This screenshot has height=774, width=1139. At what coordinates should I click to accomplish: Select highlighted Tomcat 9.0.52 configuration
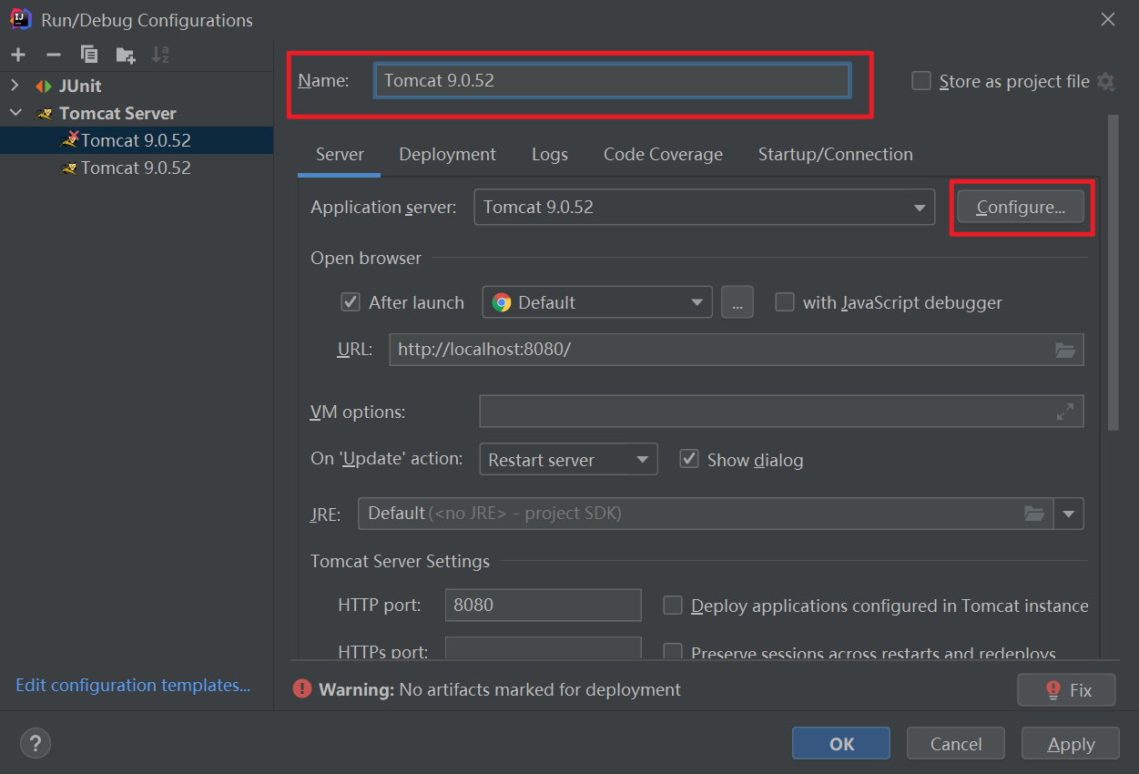click(x=137, y=140)
